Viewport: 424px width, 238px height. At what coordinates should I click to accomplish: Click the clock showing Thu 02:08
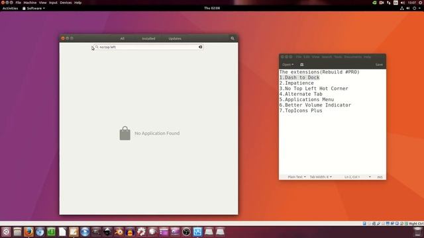click(212, 8)
